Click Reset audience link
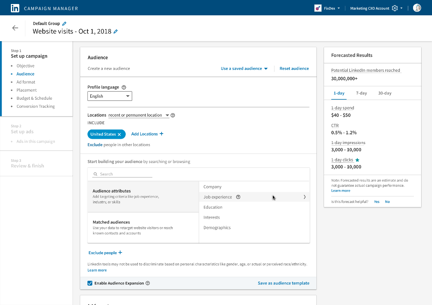Image resolution: width=432 pixels, height=305 pixels. (x=294, y=69)
